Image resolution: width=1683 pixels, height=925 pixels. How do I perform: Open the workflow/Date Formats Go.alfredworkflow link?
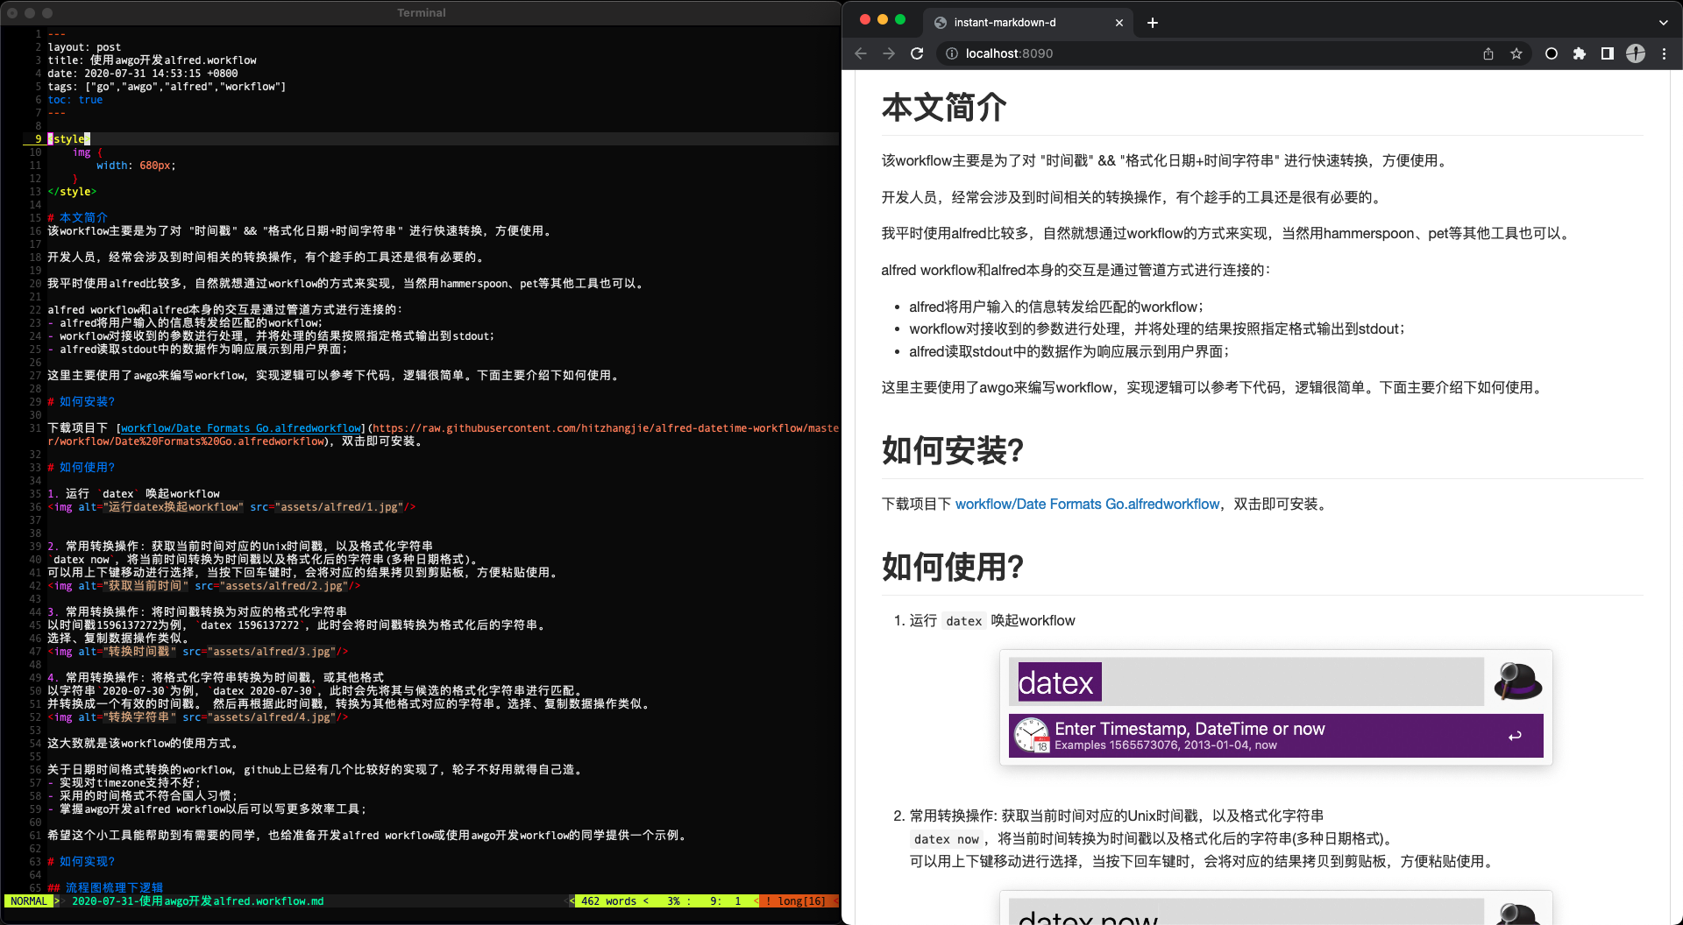(x=1087, y=505)
